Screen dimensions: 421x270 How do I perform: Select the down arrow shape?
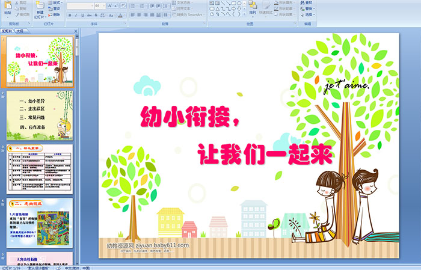pos(239,8)
